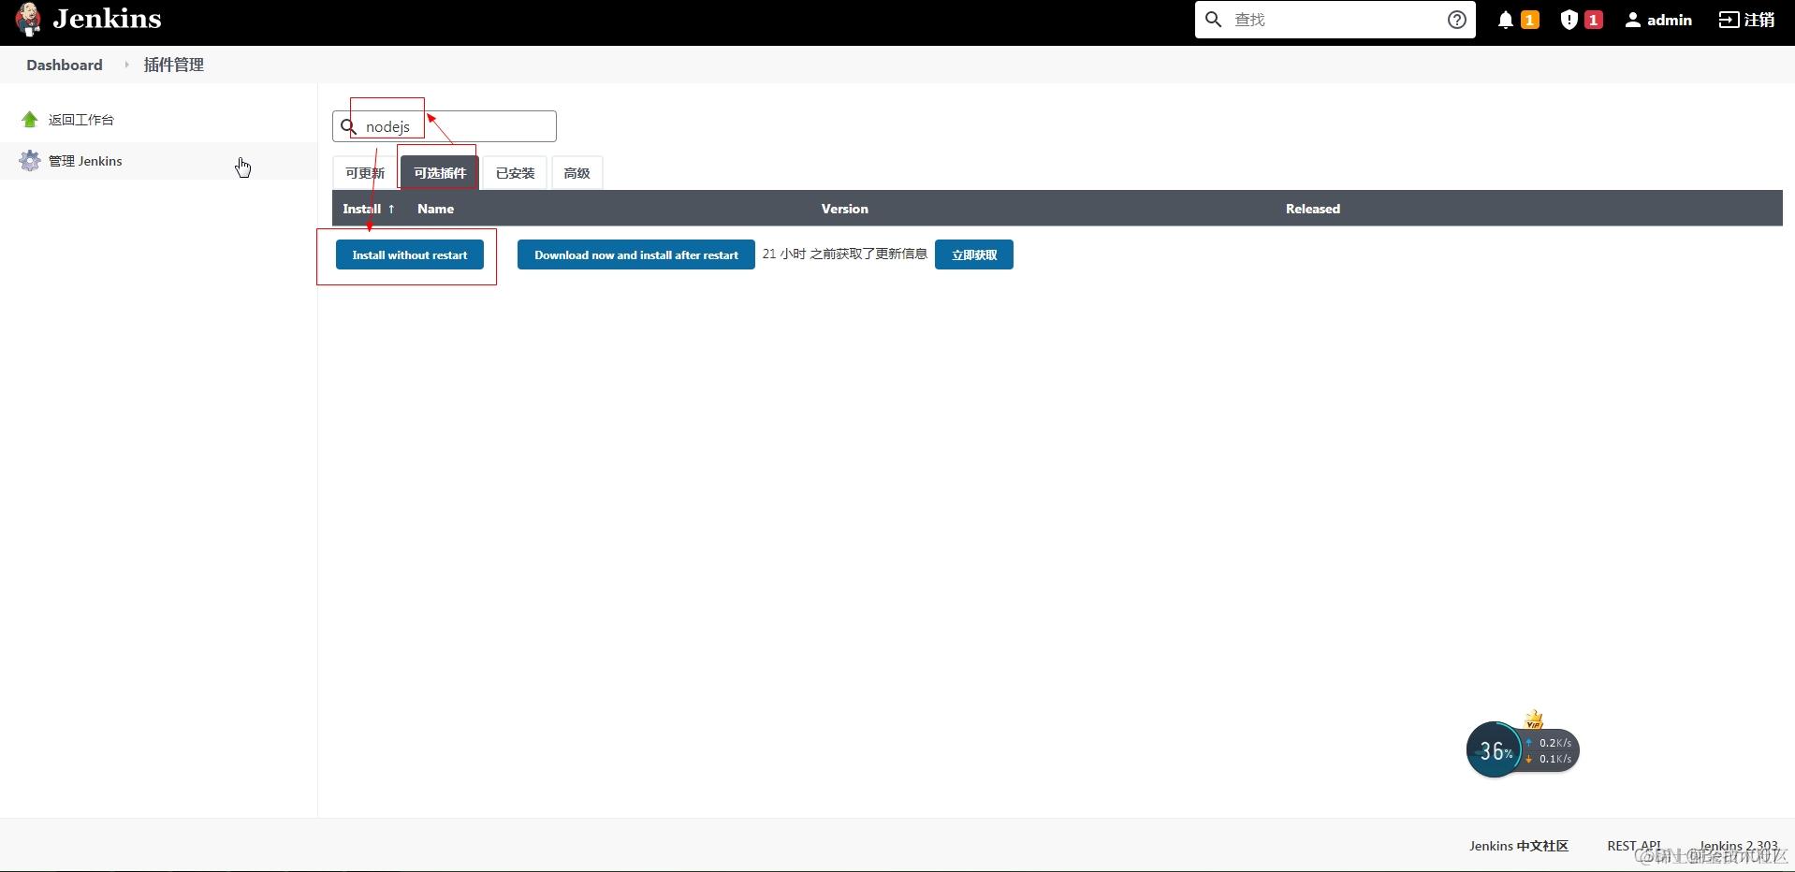This screenshot has height=872, width=1795.
Task: Sort by Name column header
Action: [x=435, y=209]
